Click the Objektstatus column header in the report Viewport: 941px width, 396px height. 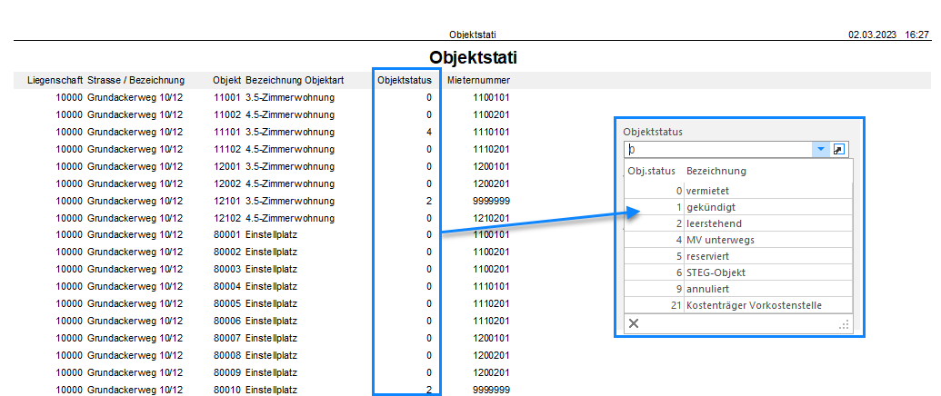[x=404, y=80]
